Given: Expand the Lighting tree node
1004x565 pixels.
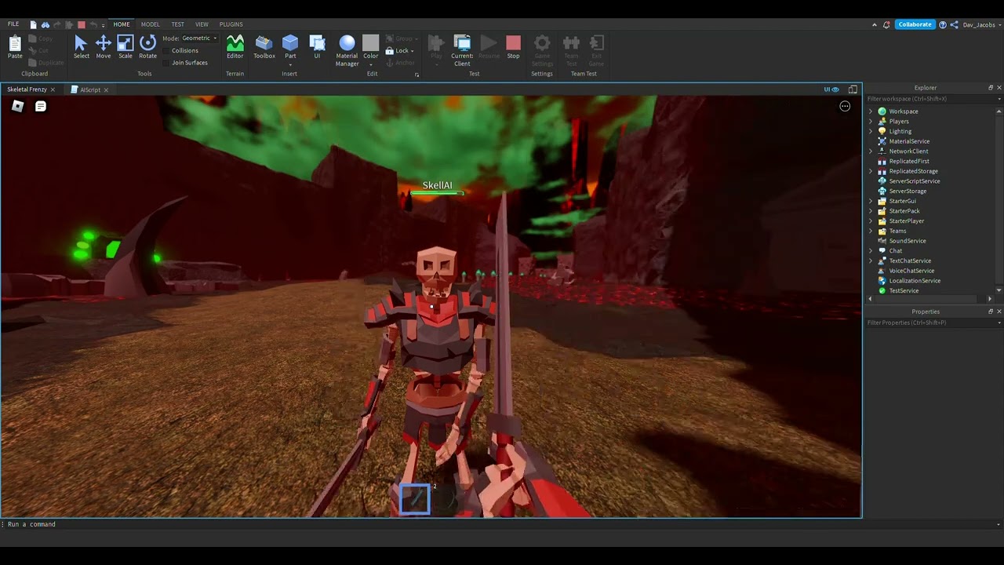Looking at the screenshot, I should pos(871,131).
